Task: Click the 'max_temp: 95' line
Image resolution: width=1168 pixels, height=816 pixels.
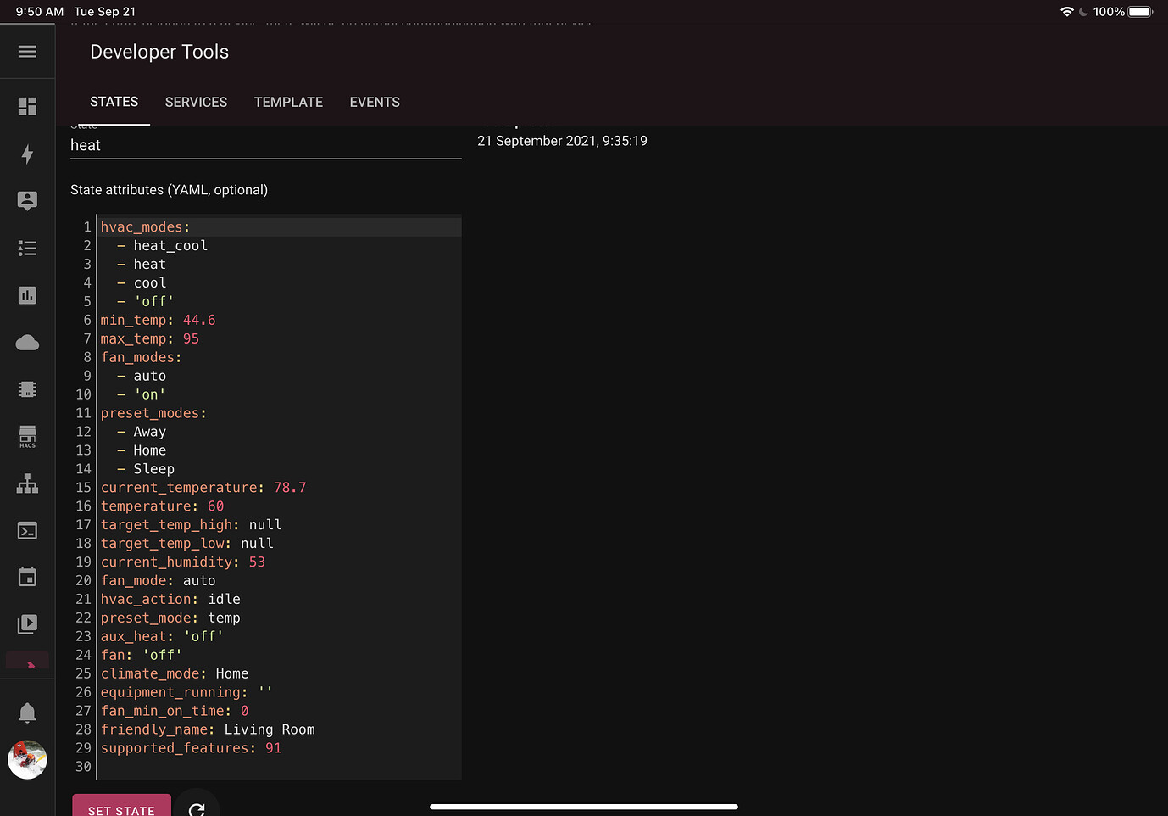Action: point(150,339)
